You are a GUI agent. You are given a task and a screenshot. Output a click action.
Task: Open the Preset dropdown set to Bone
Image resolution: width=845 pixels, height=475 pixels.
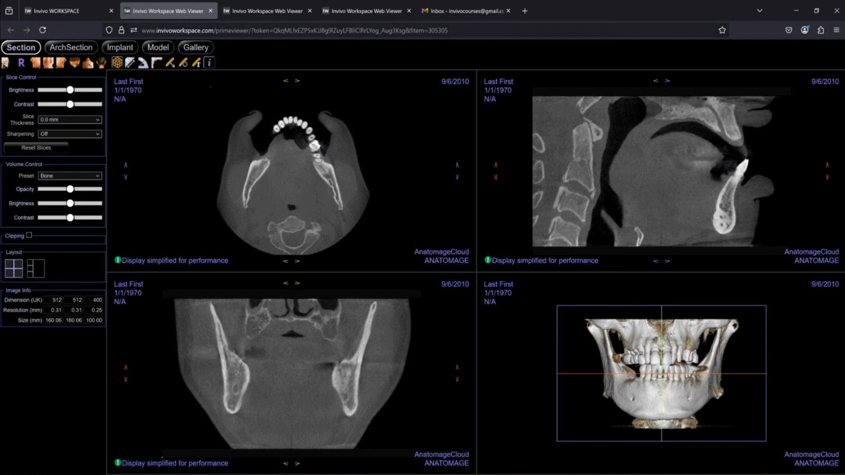click(x=70, y=176)
